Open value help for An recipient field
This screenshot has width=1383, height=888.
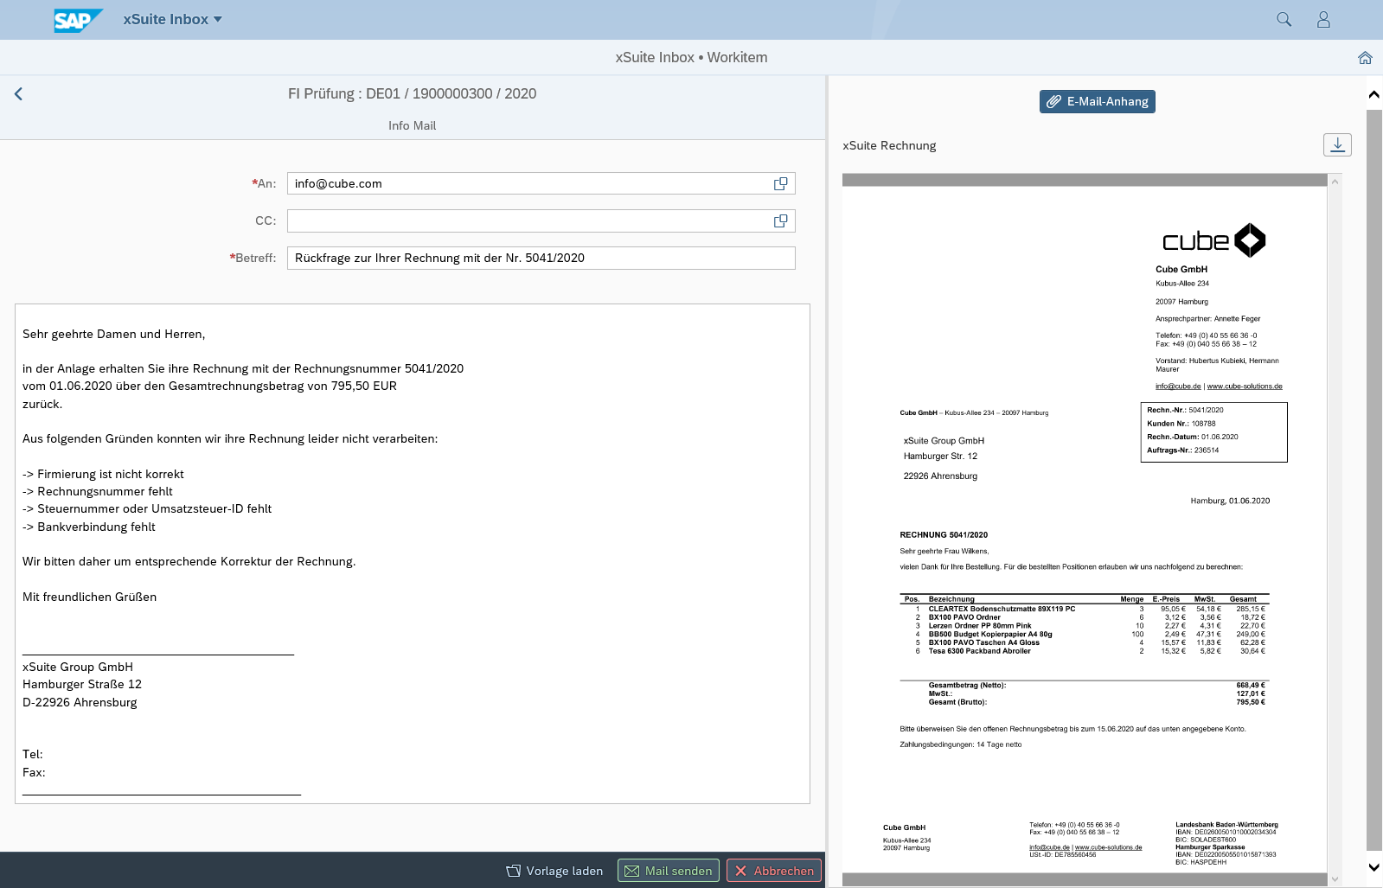(780, 183)
